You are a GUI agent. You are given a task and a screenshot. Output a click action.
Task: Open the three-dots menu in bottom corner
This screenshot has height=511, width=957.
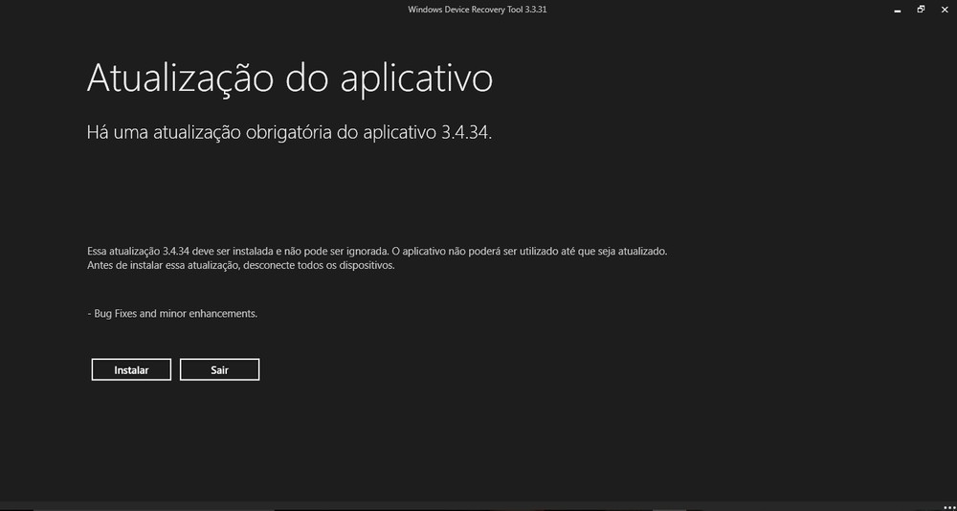pyautogui.click(x=950, y=507)
